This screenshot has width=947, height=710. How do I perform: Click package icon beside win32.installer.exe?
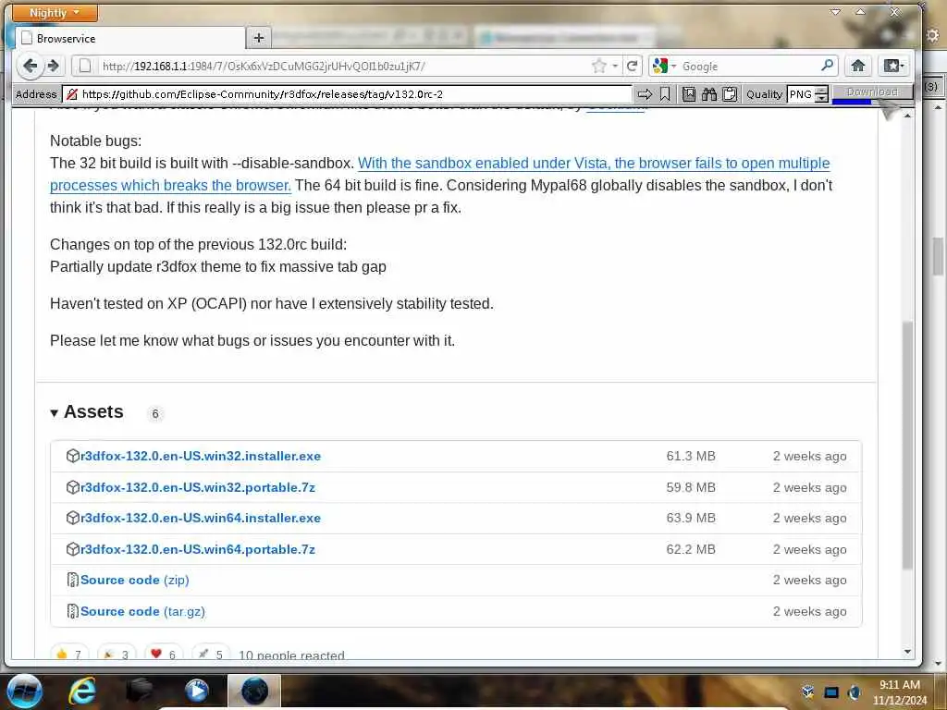click(x=72, y=456)
